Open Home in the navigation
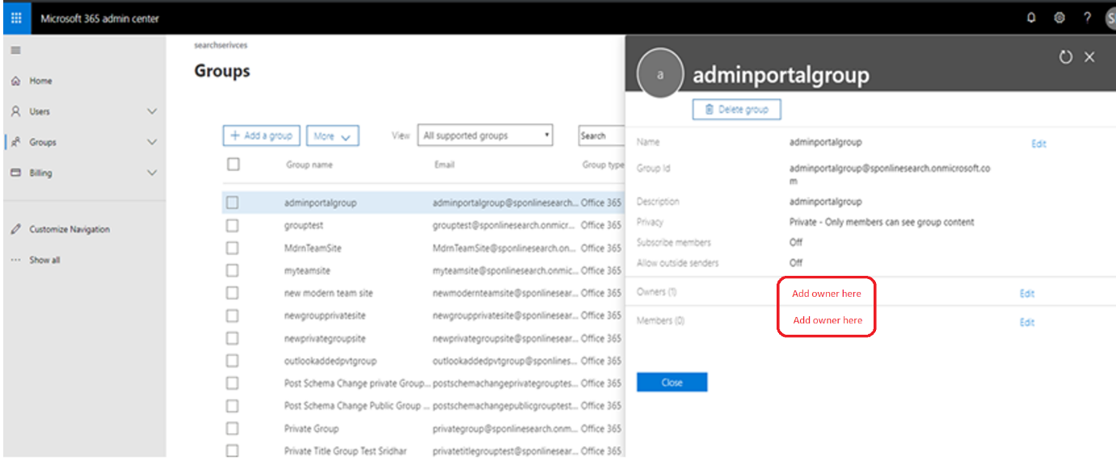 point(40,81)
